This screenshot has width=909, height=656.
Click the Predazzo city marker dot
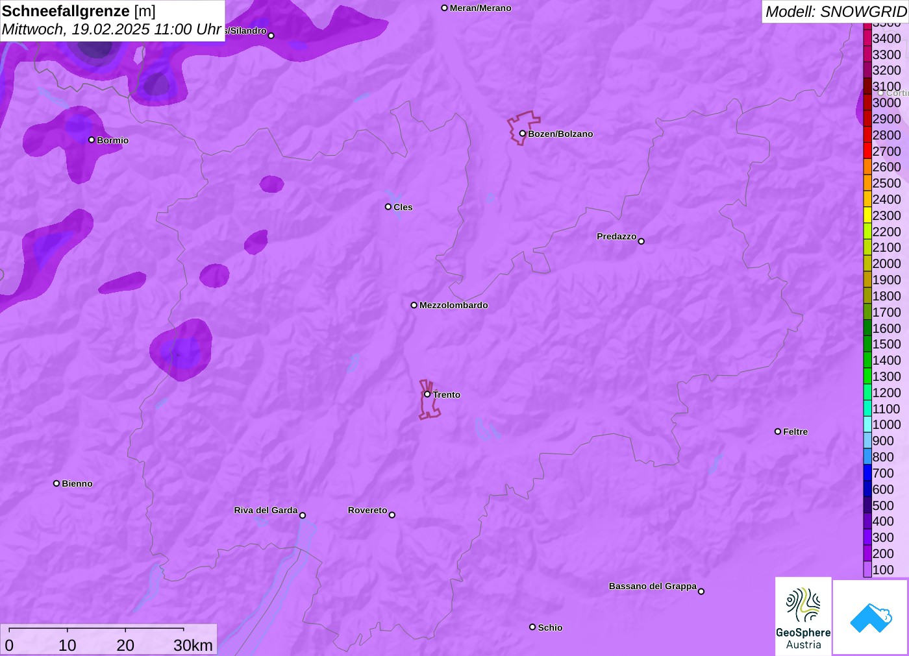641,241
